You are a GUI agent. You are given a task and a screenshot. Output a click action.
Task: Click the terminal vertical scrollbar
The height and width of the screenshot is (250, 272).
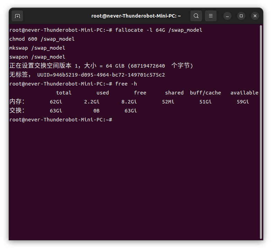261,132
